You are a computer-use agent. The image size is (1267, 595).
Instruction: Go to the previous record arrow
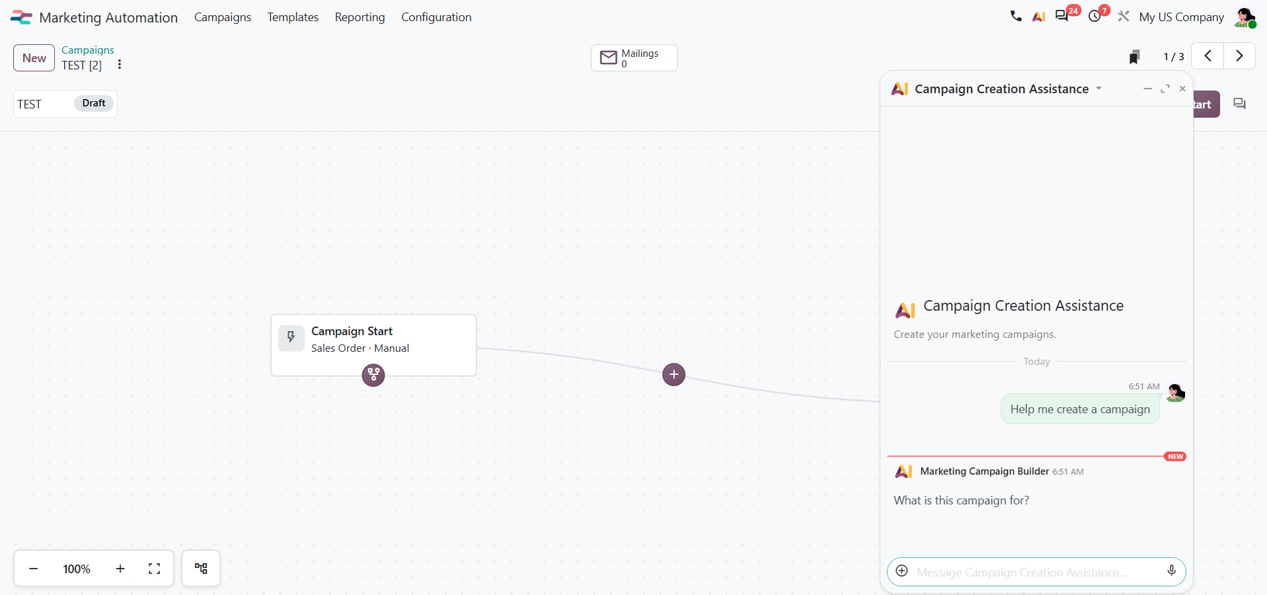click(x=1208, y=56)
